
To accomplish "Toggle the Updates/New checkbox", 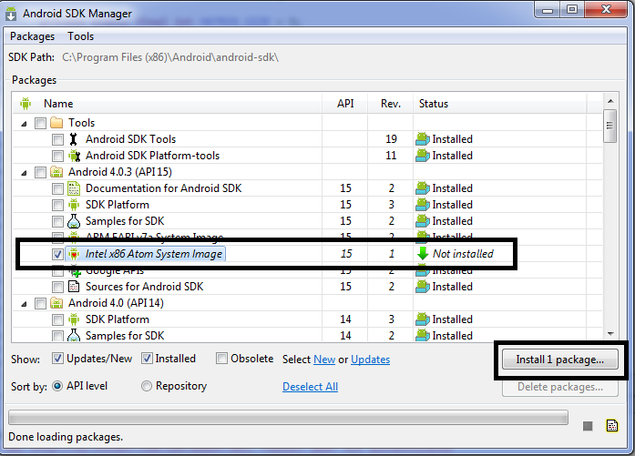I will (58, 359).
